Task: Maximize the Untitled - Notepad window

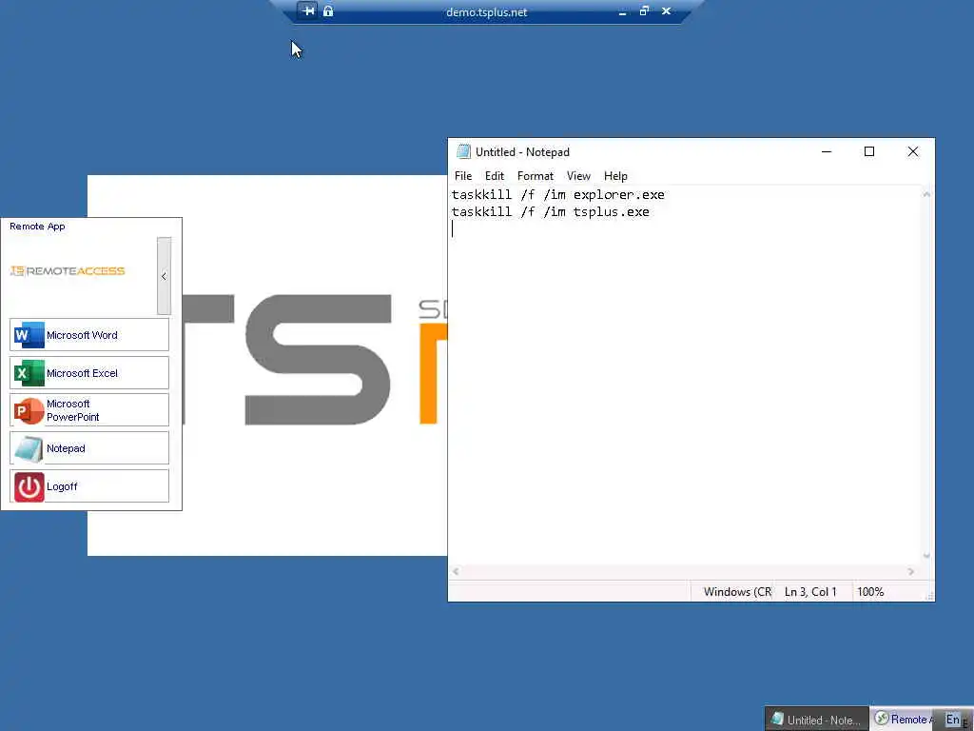Action: click(869, 151)
